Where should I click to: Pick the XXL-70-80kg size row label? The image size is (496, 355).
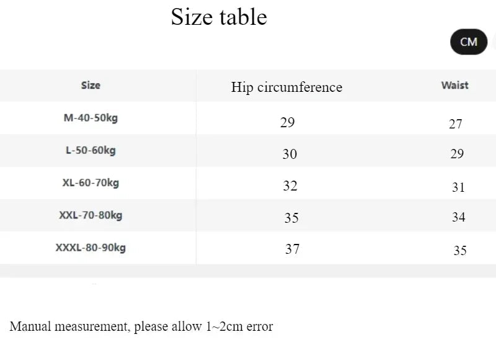[91, 215]
